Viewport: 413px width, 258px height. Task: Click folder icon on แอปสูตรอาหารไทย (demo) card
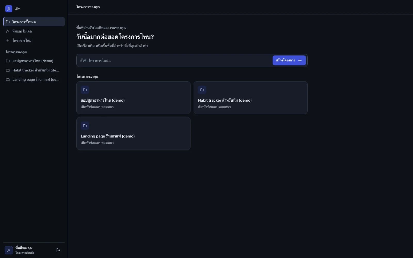point(85,90)
